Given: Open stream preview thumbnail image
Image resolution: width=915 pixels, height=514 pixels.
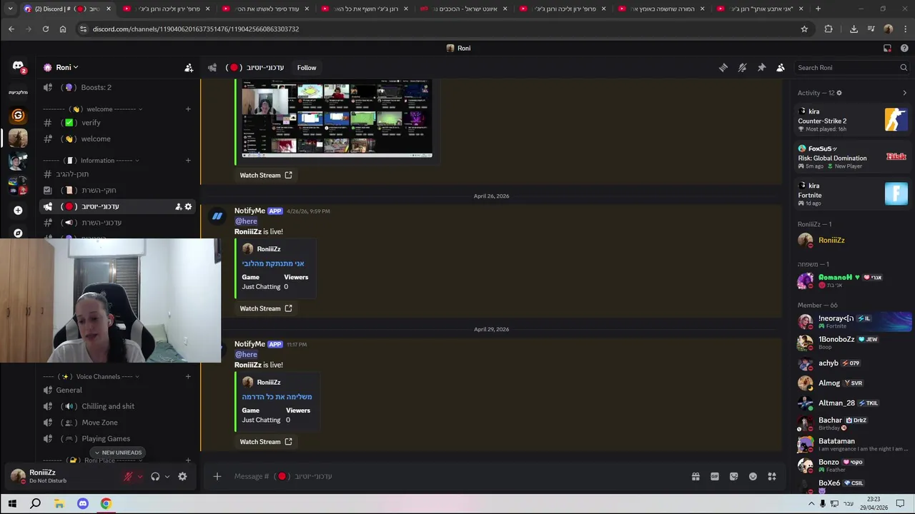Looking at the screenshot, I should coord(337,119).
